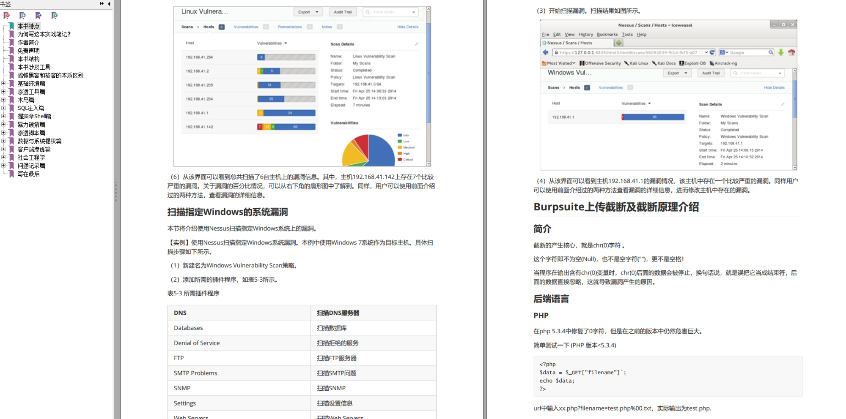
Task: Click the SNMP table cell
Action: [x=239, y=388]
